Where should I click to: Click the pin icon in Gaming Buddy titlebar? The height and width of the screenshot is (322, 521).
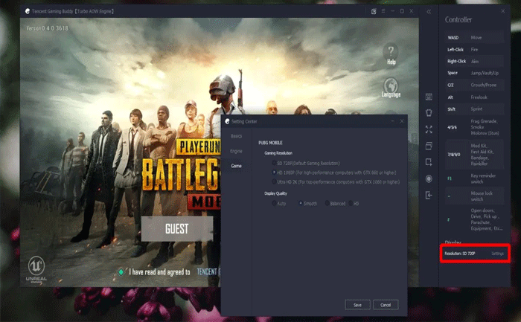(x=374, y=11)
